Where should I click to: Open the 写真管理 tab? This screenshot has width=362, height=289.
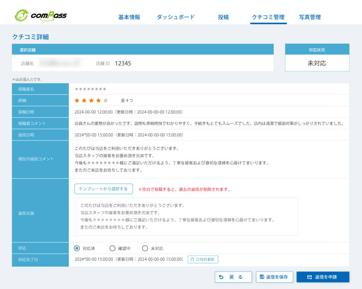coord(310,17)
